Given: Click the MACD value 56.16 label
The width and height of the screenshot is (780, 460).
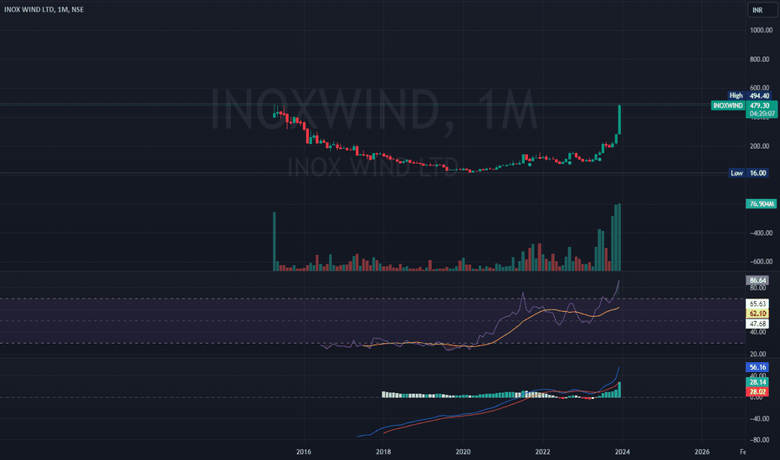Looking at the screenshot, I should pos(757,367).
